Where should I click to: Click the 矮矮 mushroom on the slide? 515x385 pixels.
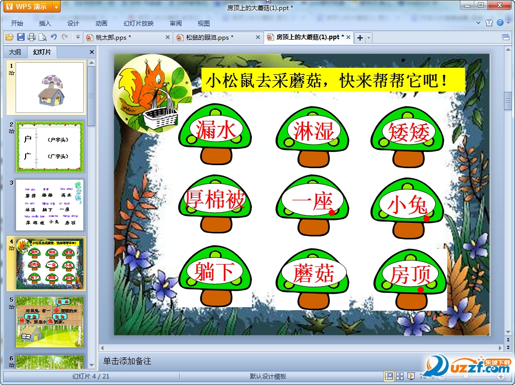pyautogui.click(x=408, y=137)
